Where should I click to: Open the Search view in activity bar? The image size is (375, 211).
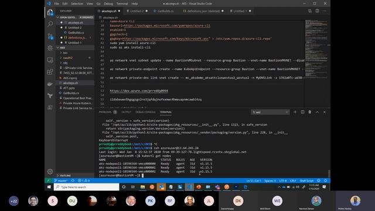point(50,24)
